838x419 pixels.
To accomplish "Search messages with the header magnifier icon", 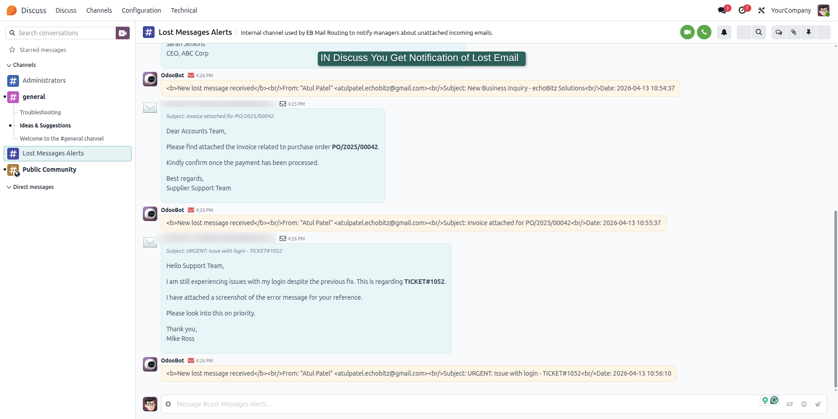I will (x=759, y=32).
